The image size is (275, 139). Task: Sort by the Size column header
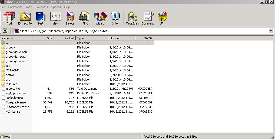[x=43, y=38]
